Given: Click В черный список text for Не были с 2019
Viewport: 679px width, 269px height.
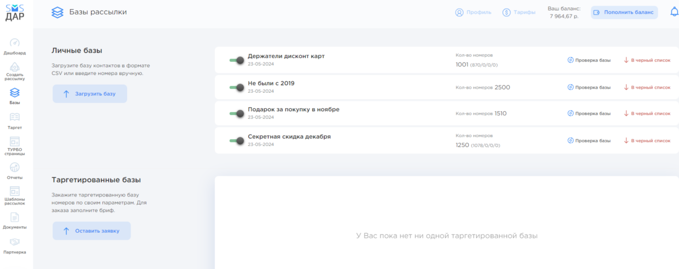Looking at the screenshot, I should click(x=650, y=87).
